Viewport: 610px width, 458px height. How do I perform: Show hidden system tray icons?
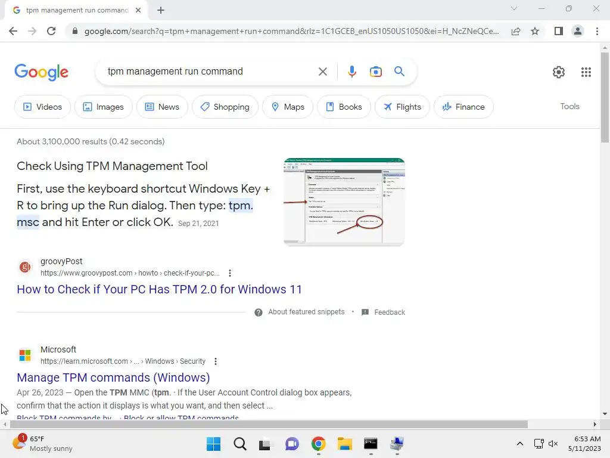click(519, 444)
